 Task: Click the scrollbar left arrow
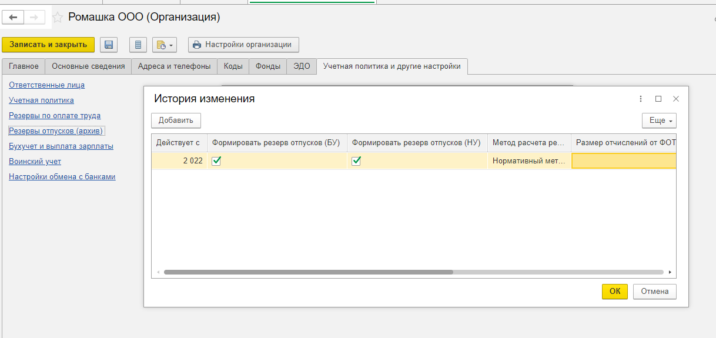pyautogui.click(x=158, y=272)
